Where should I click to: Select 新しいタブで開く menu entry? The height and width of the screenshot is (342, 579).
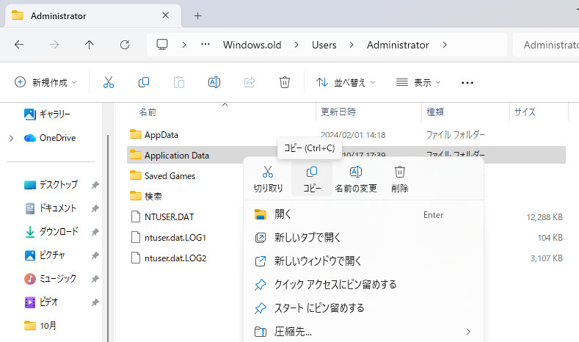pyautogui.click(x=363, y=238)
